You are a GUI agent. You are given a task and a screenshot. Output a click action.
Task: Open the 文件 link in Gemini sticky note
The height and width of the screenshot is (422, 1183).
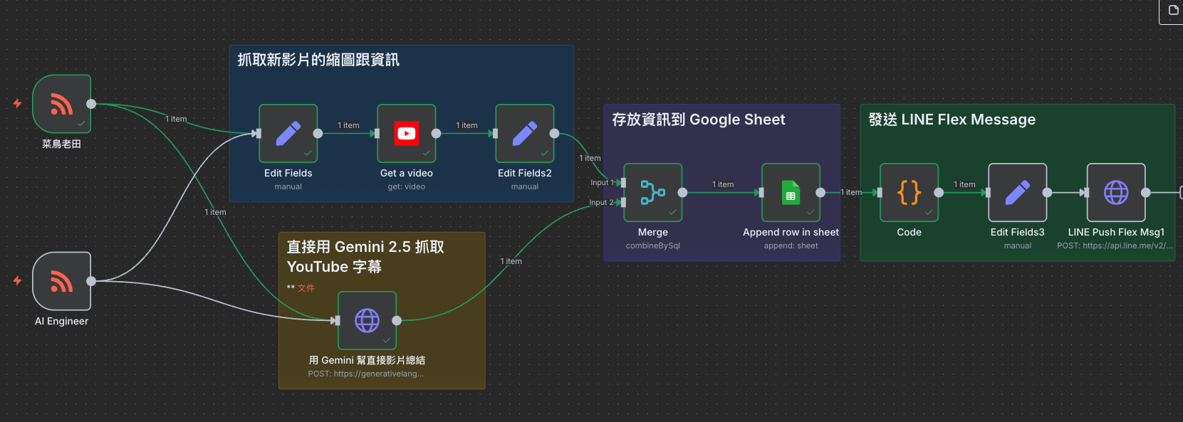(x=306, y=288)
